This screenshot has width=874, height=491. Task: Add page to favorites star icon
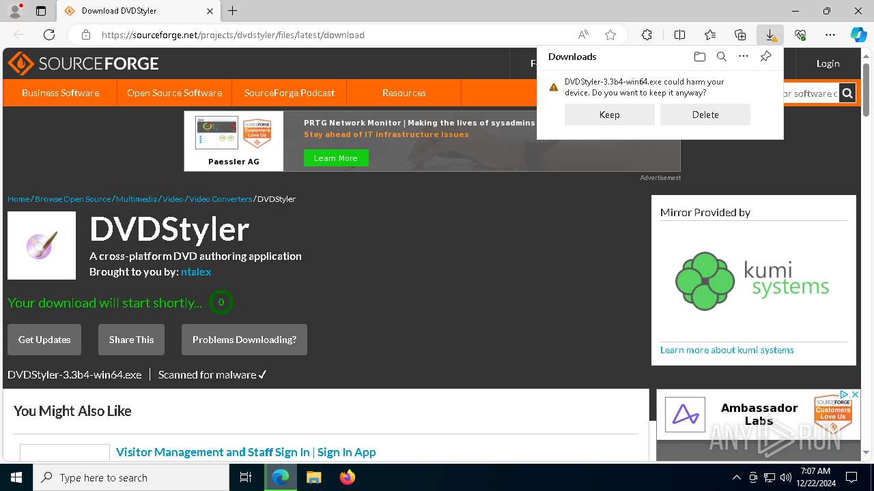pos(610,35)
